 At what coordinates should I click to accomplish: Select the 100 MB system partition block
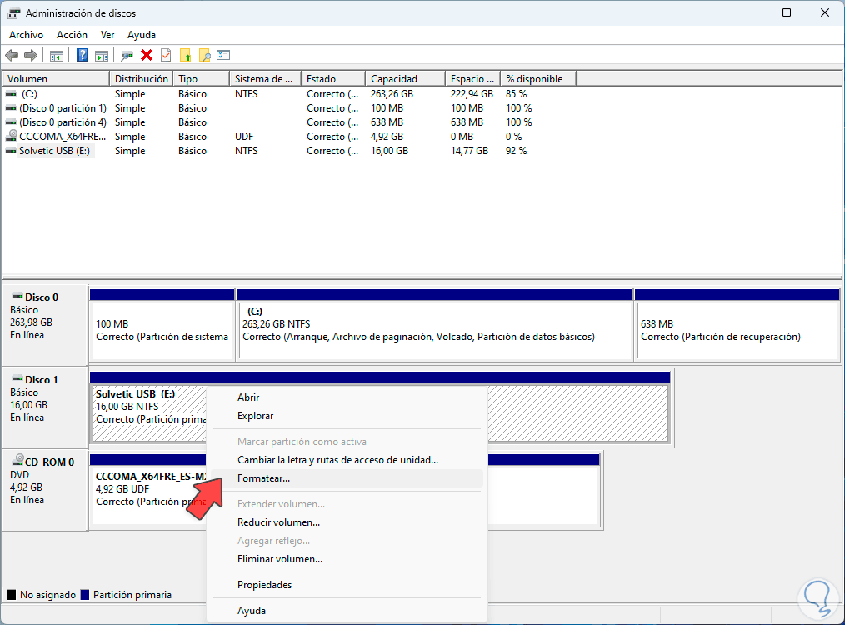(x=162, y=325)
